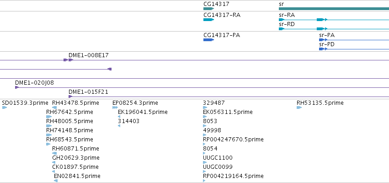The height and width of the screenshot is (183, 389).
Task: Select the DME1-008E17 BAC feature arrow
Action: point(71,60)
